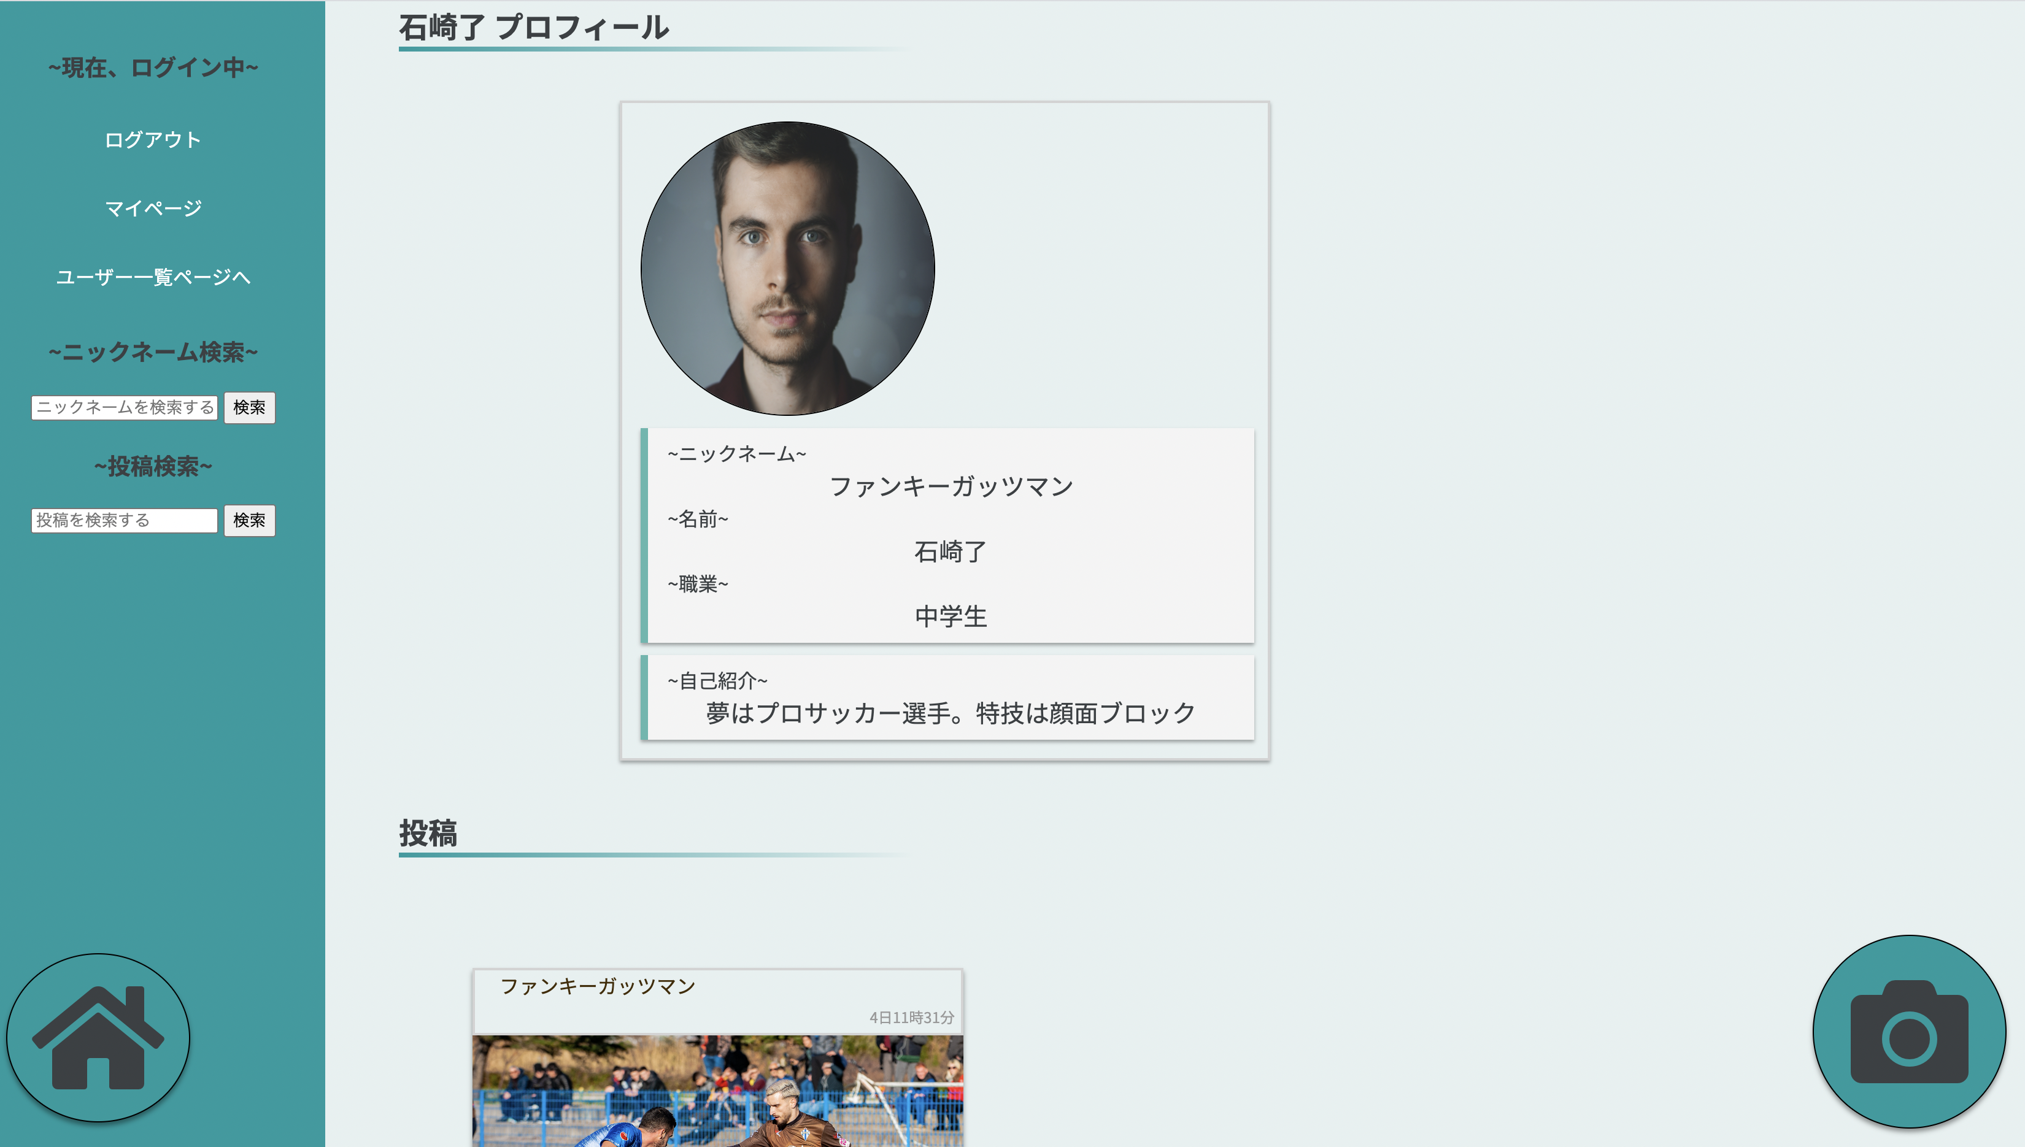Click the 検索 button for nickname search
2025x1147 pixels.
click(x=249, y=407)
